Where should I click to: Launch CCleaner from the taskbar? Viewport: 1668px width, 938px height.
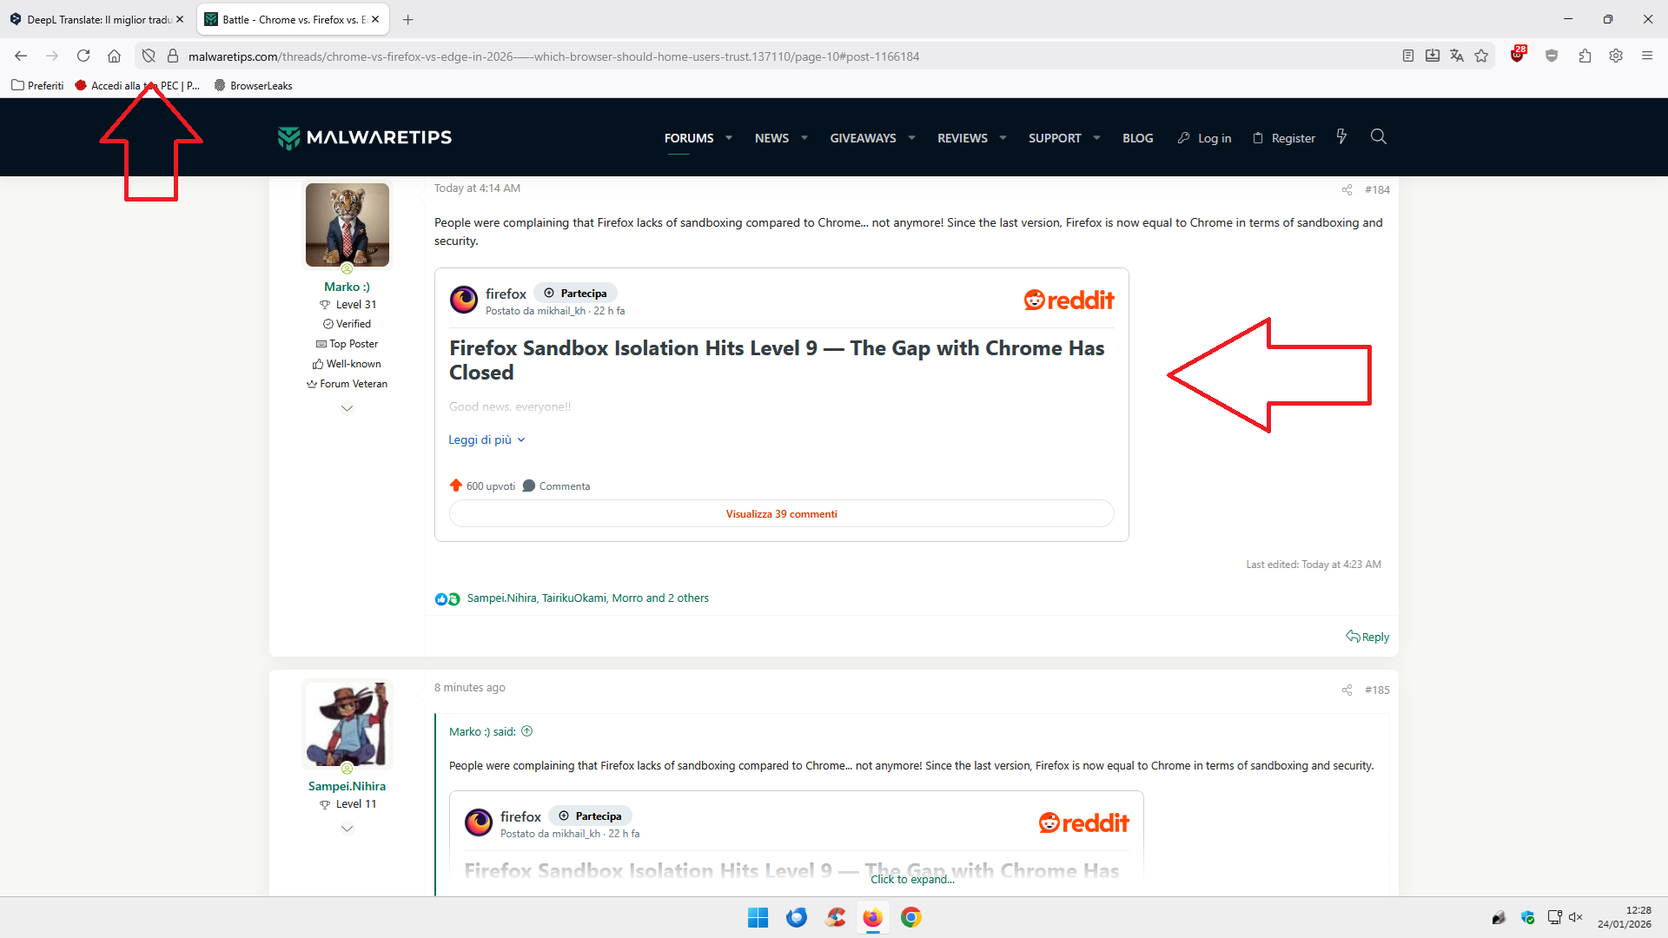(x=836, y=917)
